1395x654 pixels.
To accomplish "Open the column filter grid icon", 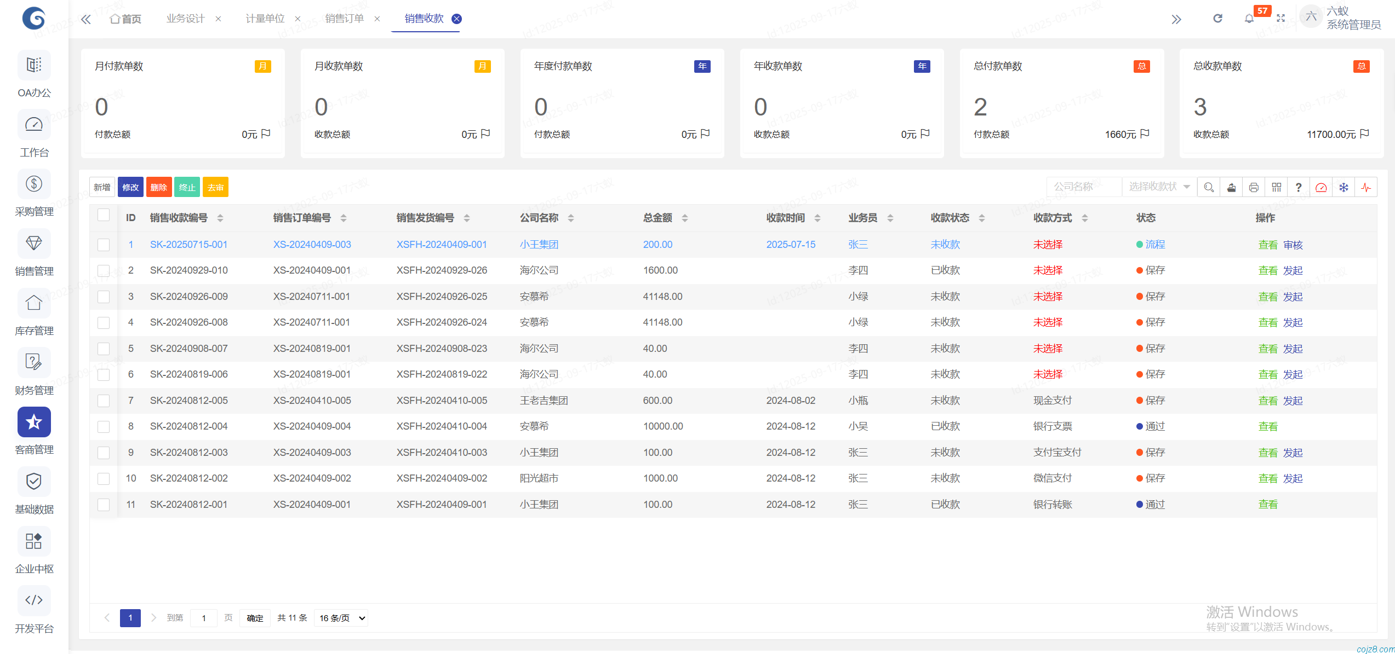I will click(1277, 187).
